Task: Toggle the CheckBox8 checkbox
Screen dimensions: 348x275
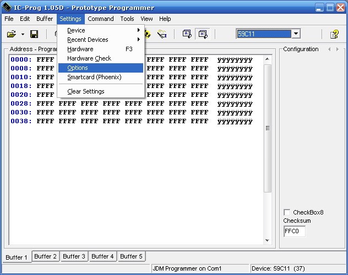Action: 287,212
